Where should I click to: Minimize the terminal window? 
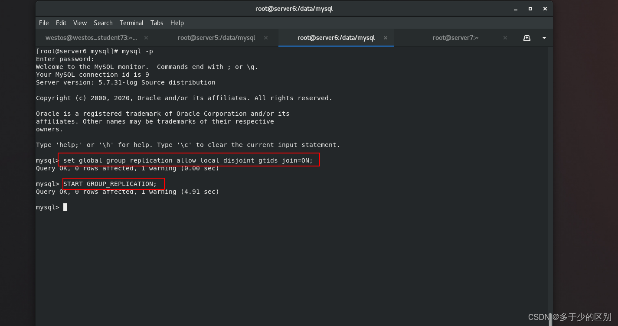click(x=515, y=9)
